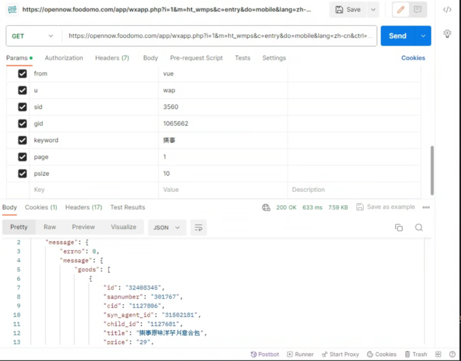Switch to the Pre-request Script tab
This screenshot has width=461, height=361.
pyautogui.click(x=196, y=58)
